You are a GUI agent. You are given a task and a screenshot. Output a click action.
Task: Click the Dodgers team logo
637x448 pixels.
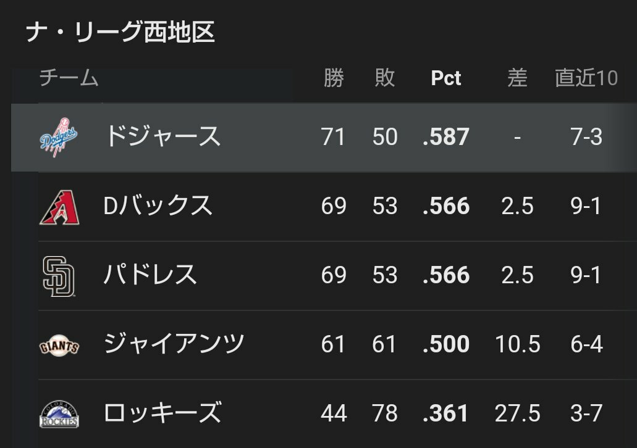click(x=59, y=137)
